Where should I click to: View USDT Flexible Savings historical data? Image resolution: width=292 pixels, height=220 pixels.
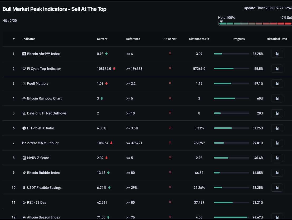click(277, 188)
